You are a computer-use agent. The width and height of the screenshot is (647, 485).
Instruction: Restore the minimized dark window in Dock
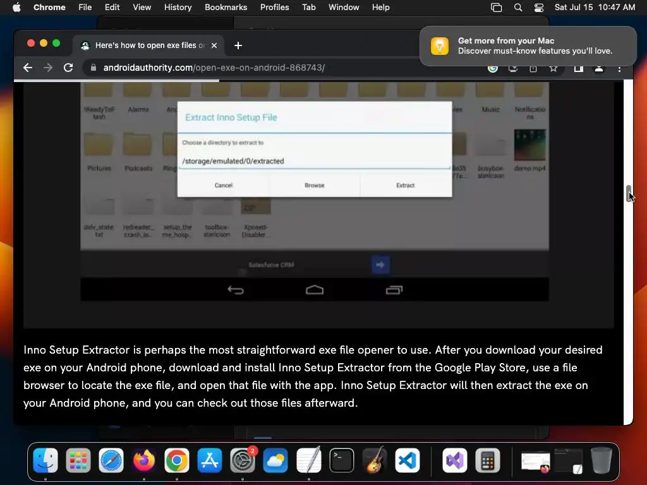click(x=569, y=461)
